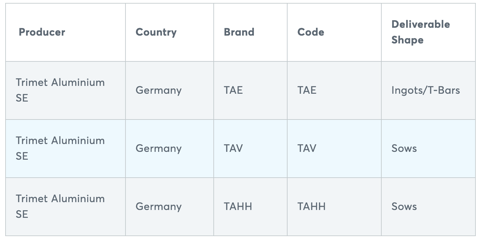This screenshot has height=241, width=481.
Task: Click the TAE code cell
Action: point(307,90)
